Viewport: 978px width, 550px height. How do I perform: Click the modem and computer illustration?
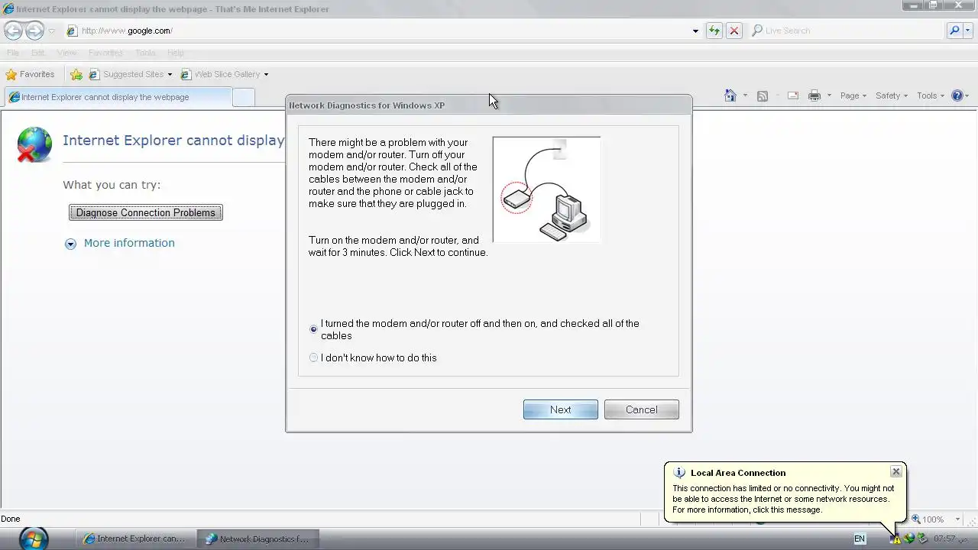(x=546, y=189)
